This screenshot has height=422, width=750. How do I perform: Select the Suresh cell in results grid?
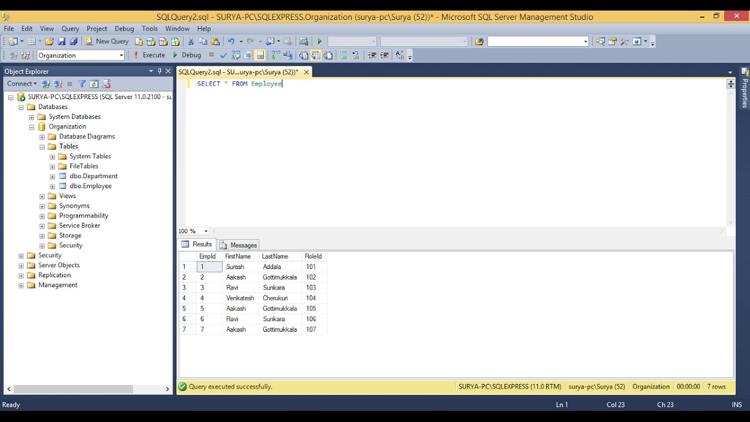pos(240,267)
